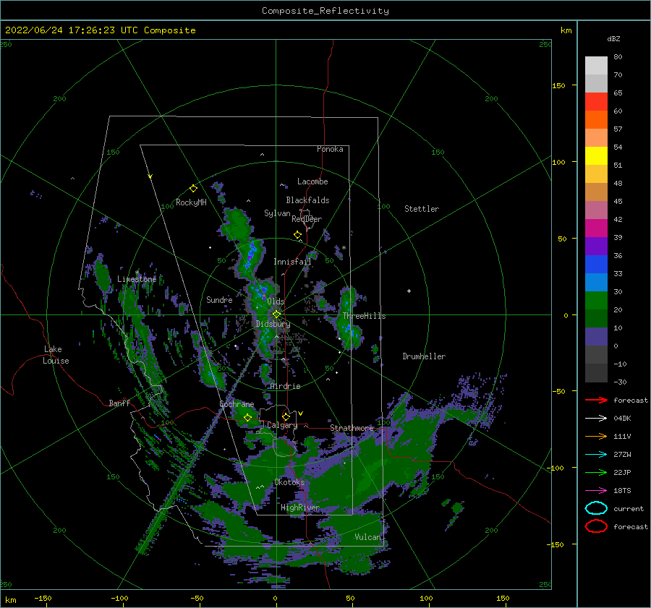The width and height of the screenshot is (651, 608).
Task: Click the pink 42-45 dBZ swatch
Action: click(596, 210)
